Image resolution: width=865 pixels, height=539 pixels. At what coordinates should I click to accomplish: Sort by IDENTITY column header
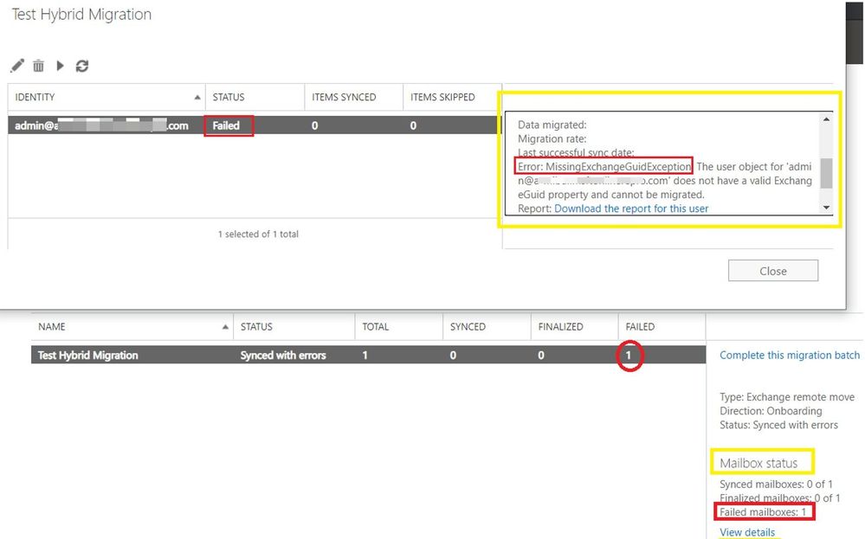click(x=107, y=97)
